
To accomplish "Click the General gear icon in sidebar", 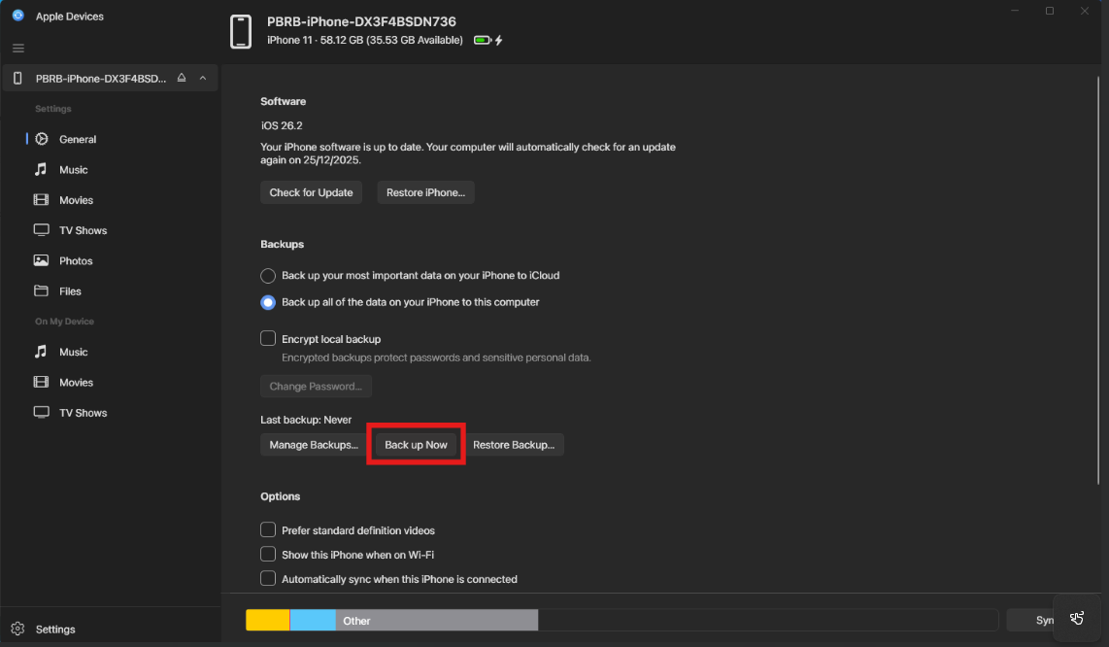I will point(42,139).
